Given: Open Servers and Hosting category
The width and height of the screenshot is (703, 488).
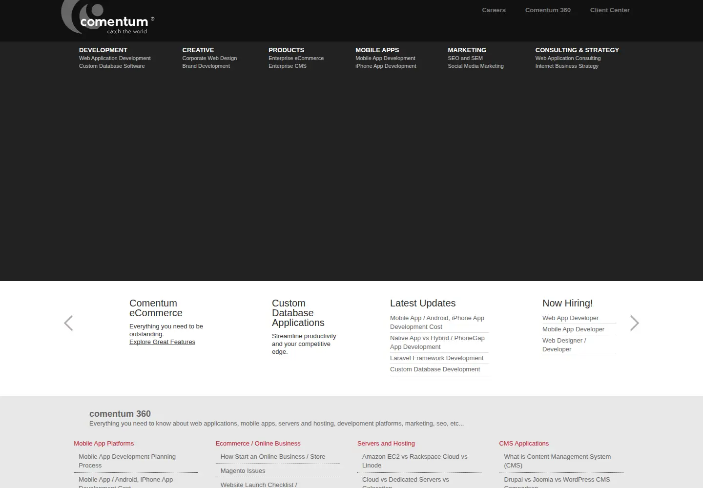Looking at the screenshot, I should pyautogui.click(x=386, y=444).
